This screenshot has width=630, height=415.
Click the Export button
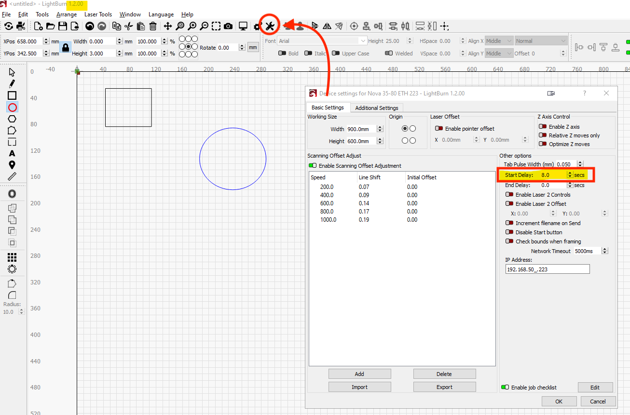click(444, 387)
